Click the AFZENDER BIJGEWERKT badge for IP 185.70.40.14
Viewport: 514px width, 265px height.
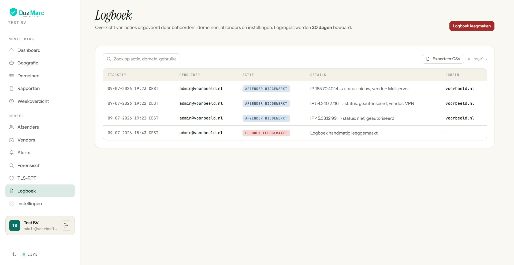tap(266, 89)
